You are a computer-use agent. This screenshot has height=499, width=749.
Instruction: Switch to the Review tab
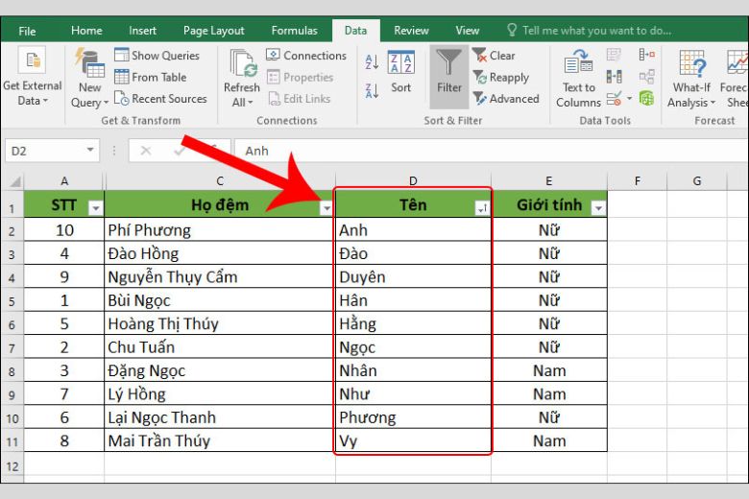tap(411, 31)
